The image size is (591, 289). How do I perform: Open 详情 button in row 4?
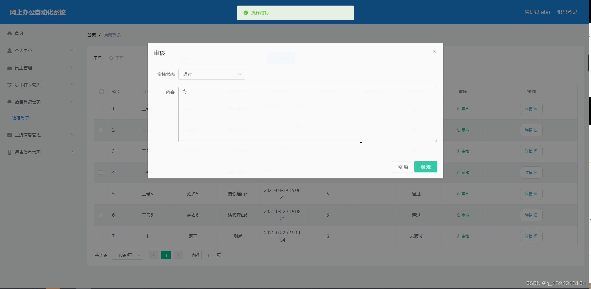point(531,173)
